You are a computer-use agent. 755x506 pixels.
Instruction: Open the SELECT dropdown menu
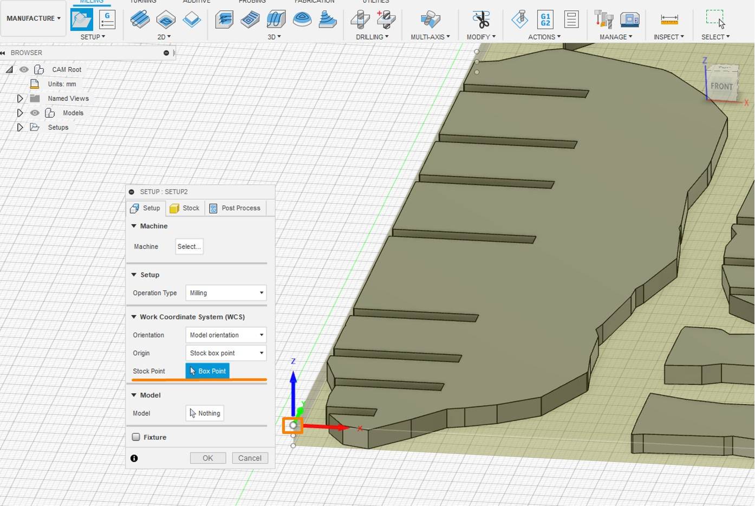tap(715, 37)
